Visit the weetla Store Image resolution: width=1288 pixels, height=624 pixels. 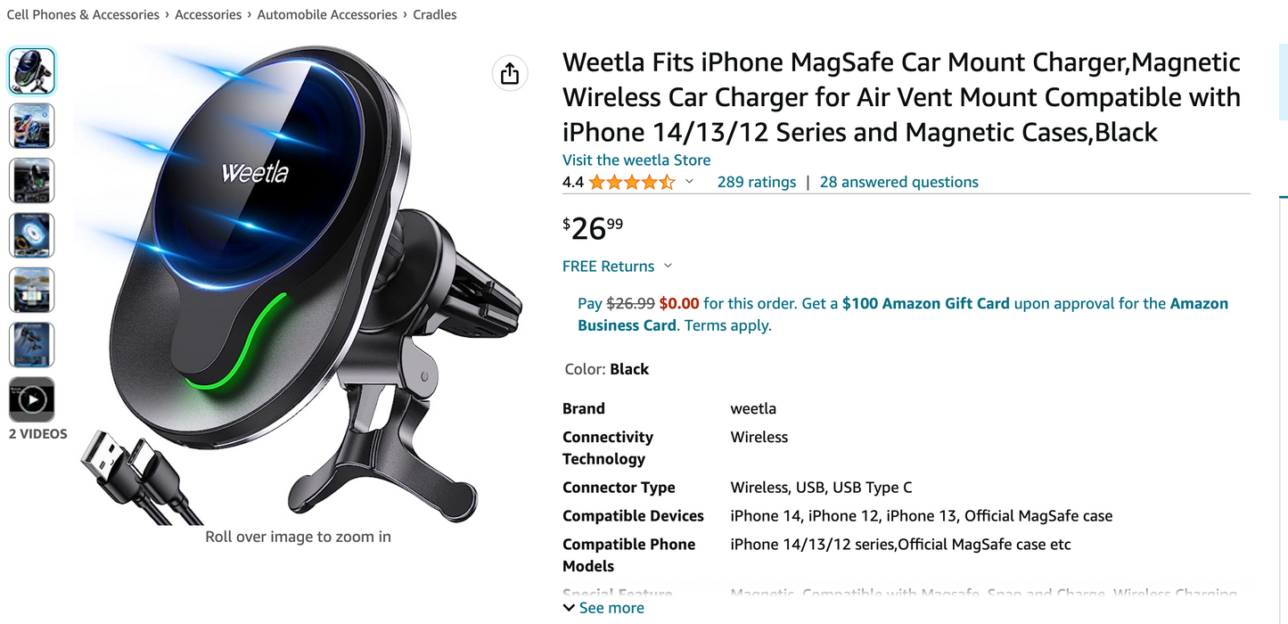(636, 160)
